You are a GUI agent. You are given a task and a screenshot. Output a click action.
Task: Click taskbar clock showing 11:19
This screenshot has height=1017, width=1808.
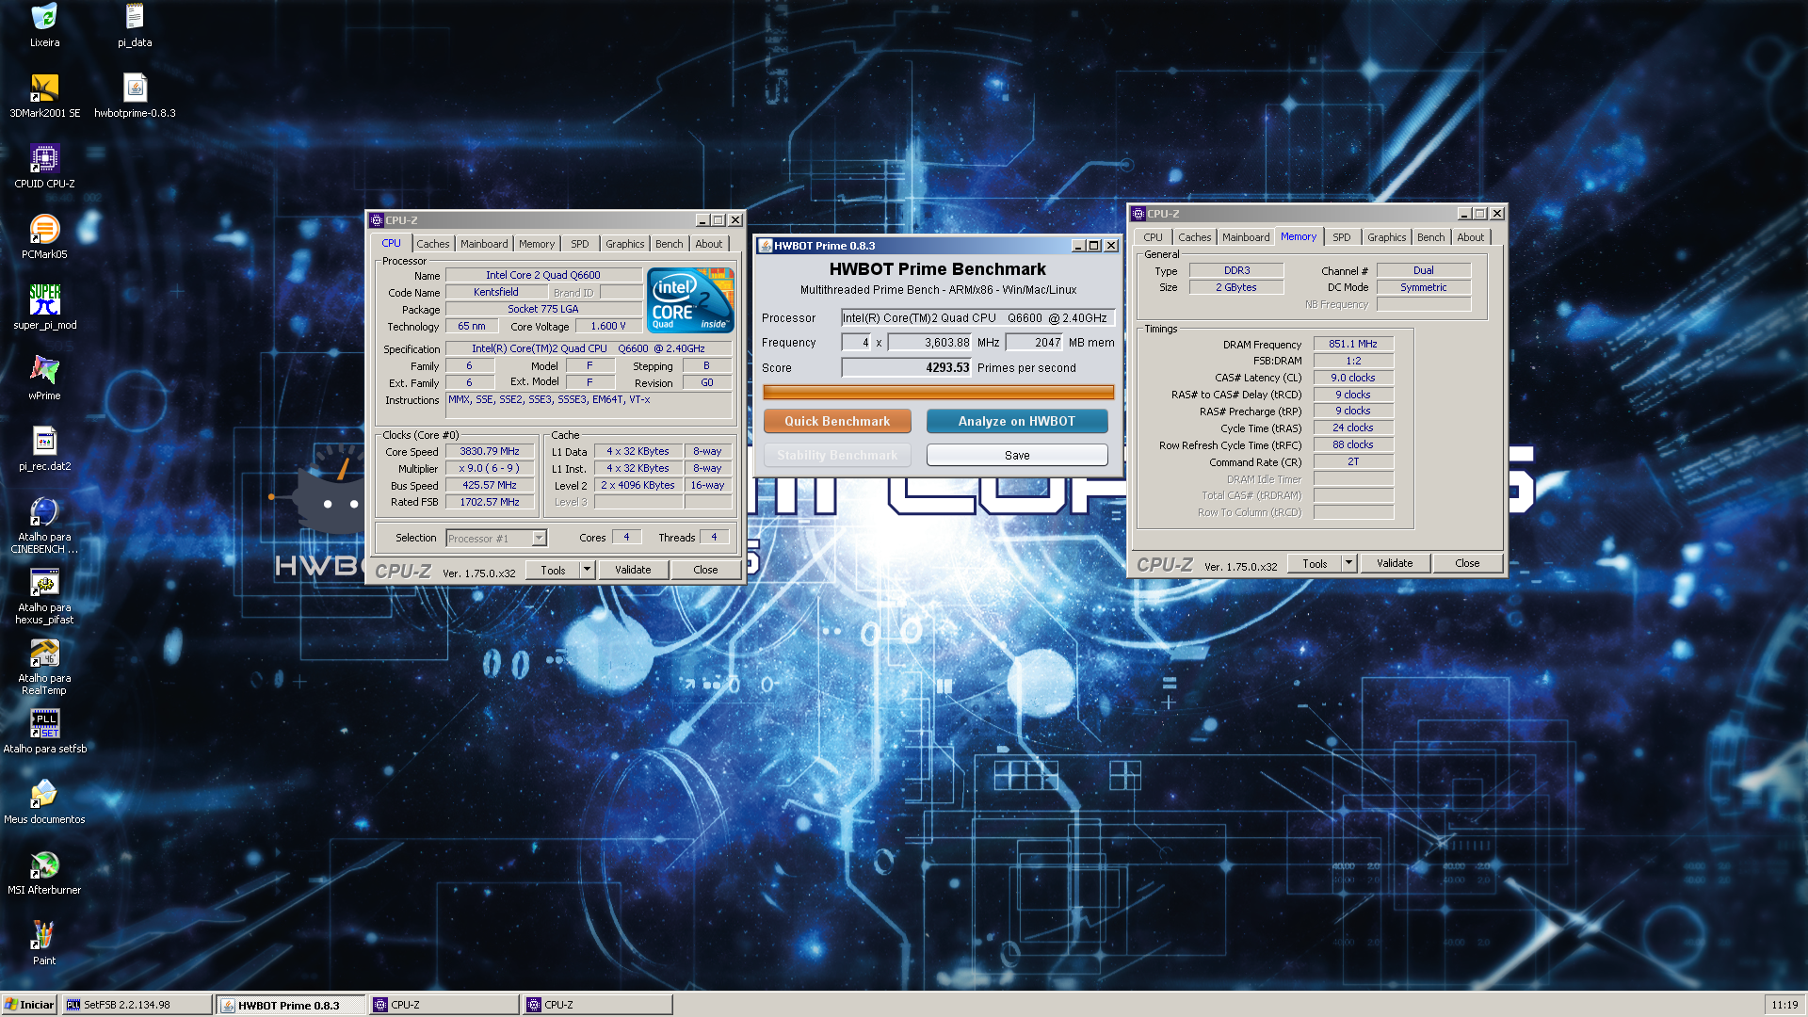[1784, 1005]
